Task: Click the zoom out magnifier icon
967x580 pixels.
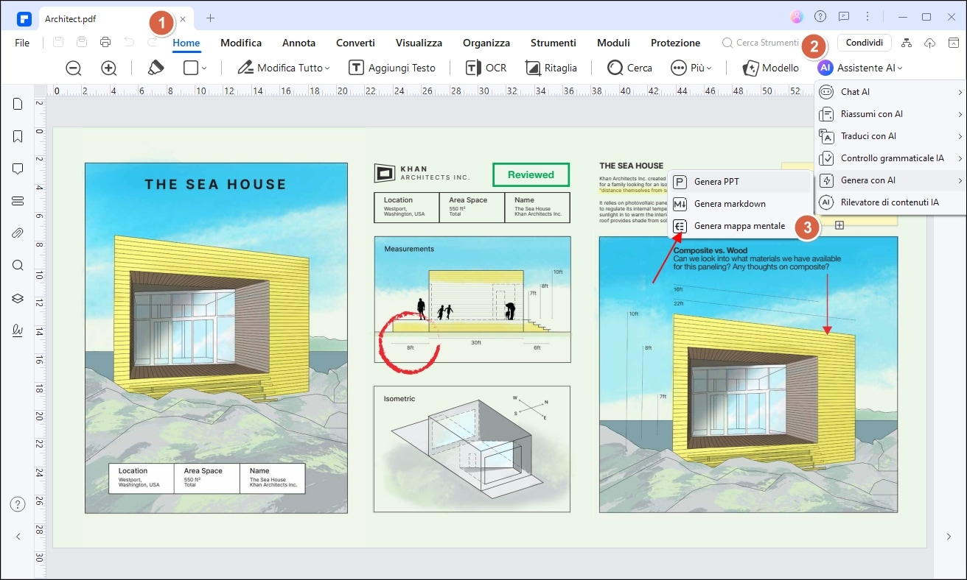Action: (74, 68)
